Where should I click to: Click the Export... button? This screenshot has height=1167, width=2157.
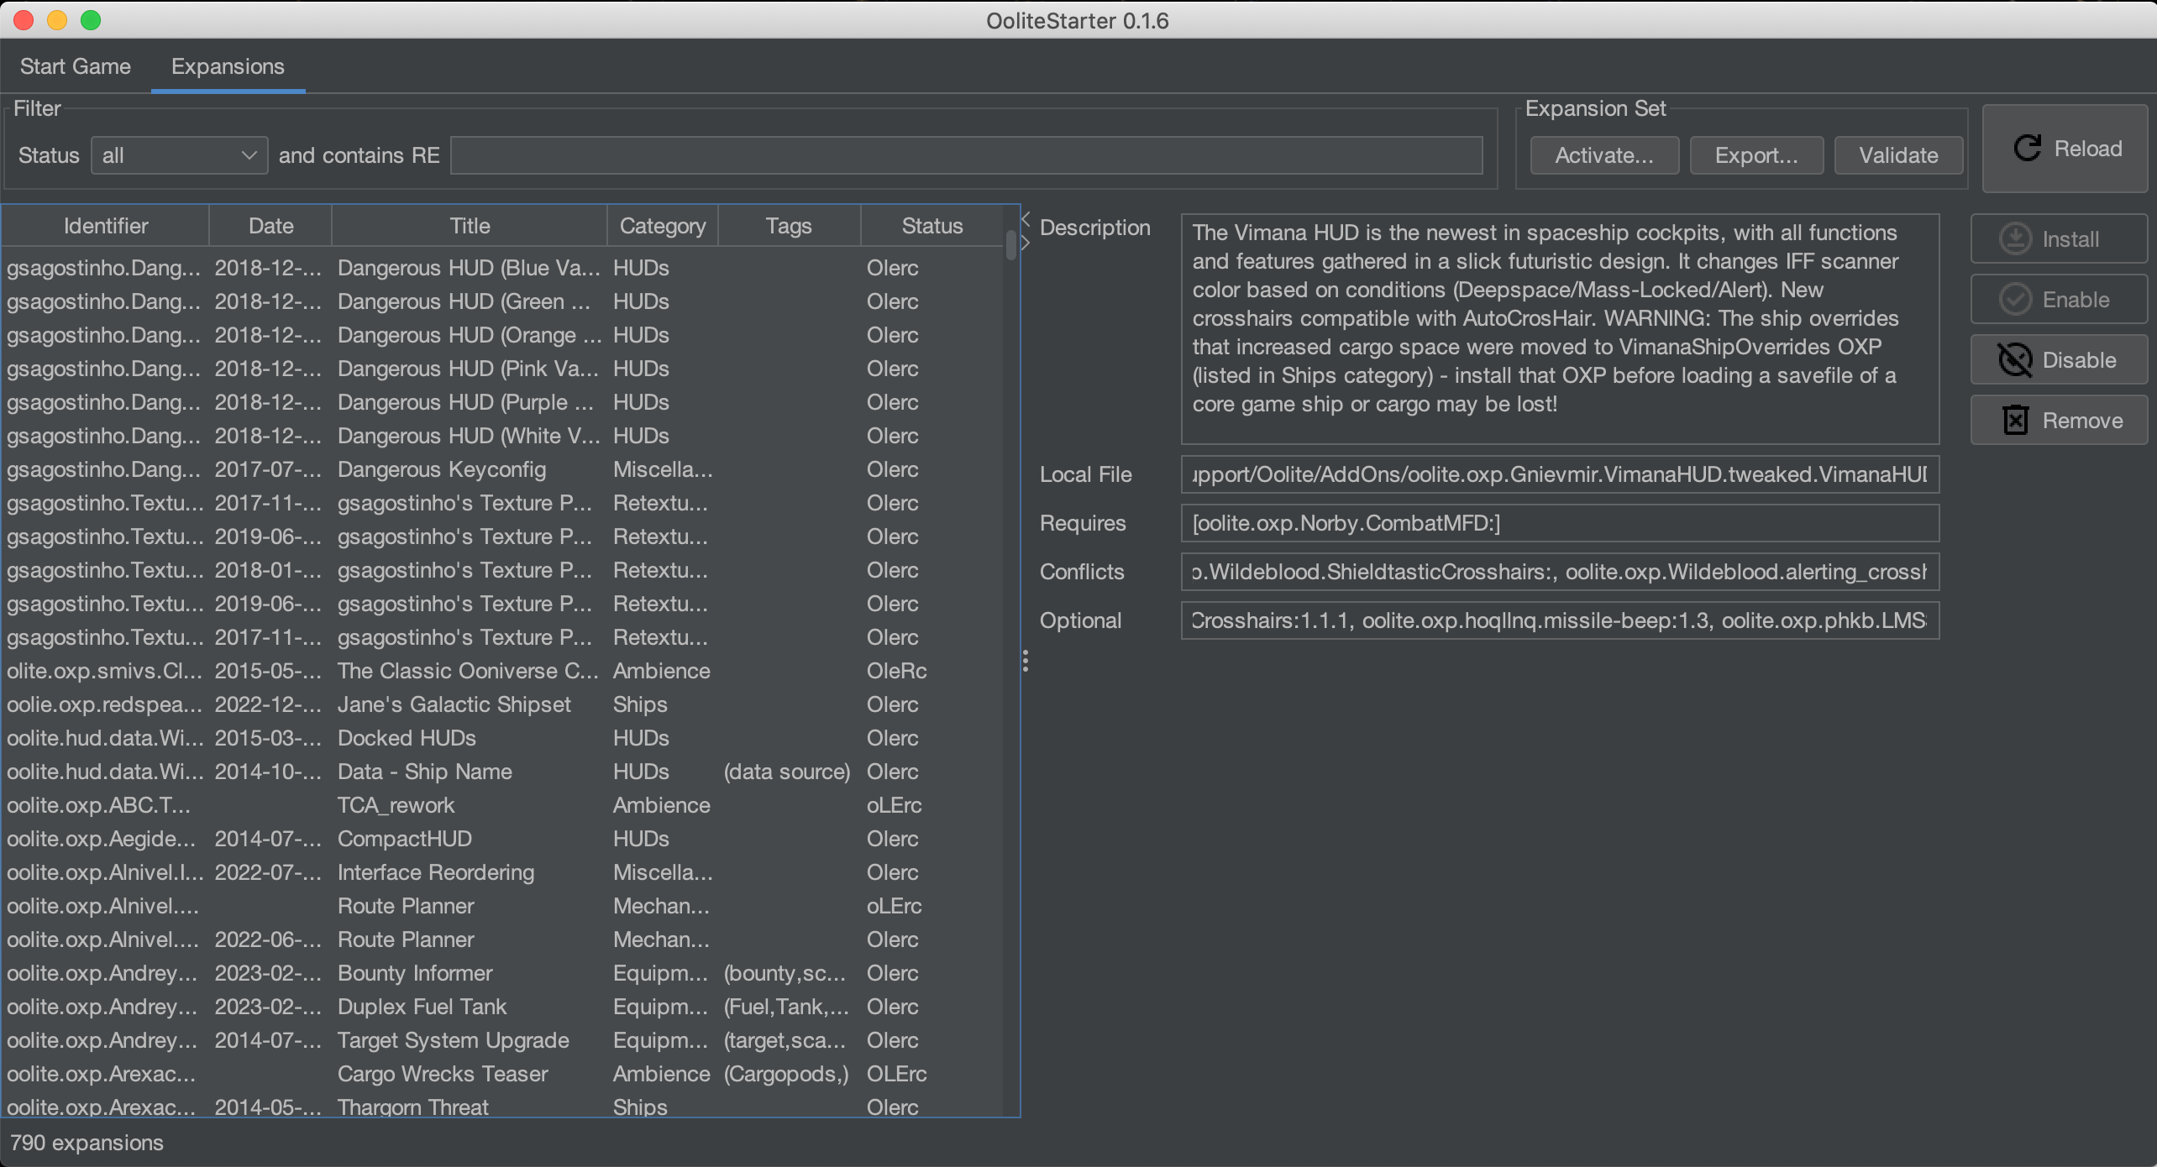[1756, 155]
